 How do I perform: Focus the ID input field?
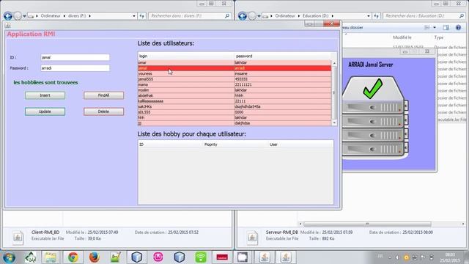point(75,57)
